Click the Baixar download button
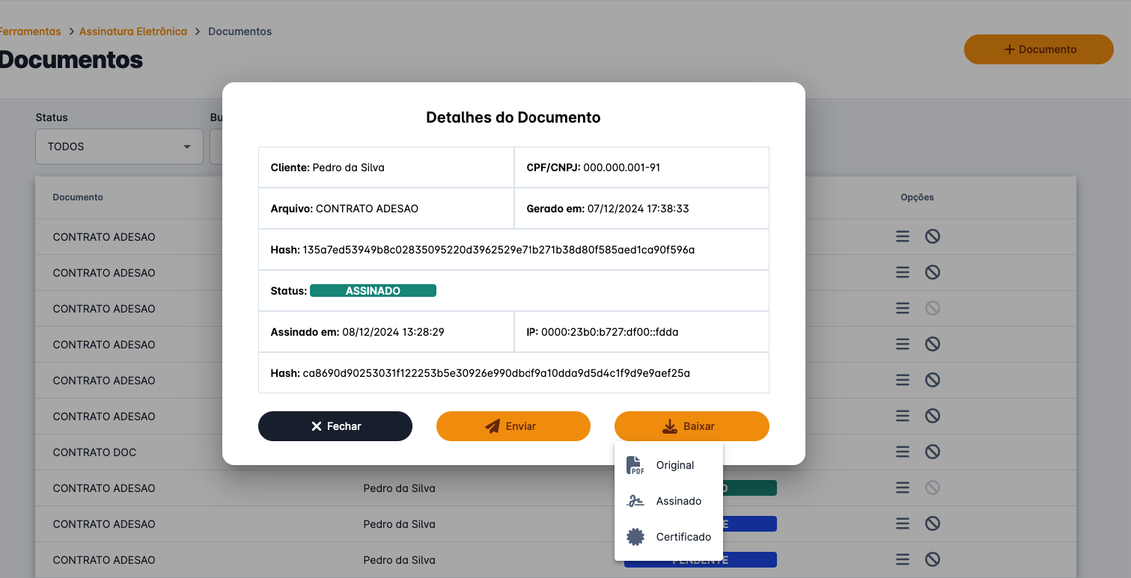This screenshot has height=578, width=1131. pos(691,426)
